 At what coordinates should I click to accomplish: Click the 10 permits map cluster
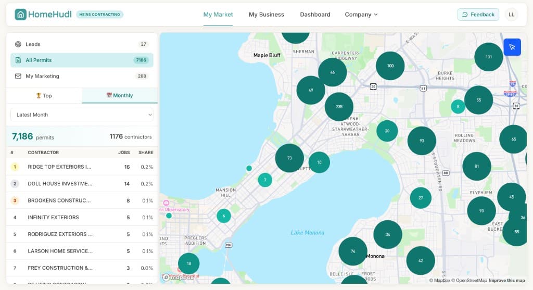point(319,162)
